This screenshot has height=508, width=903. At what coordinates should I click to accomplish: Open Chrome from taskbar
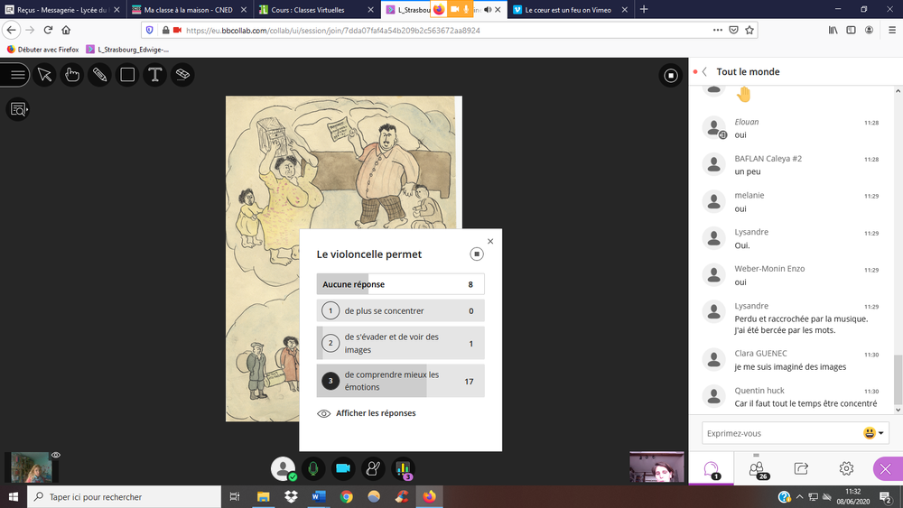(x=346, y=496)
